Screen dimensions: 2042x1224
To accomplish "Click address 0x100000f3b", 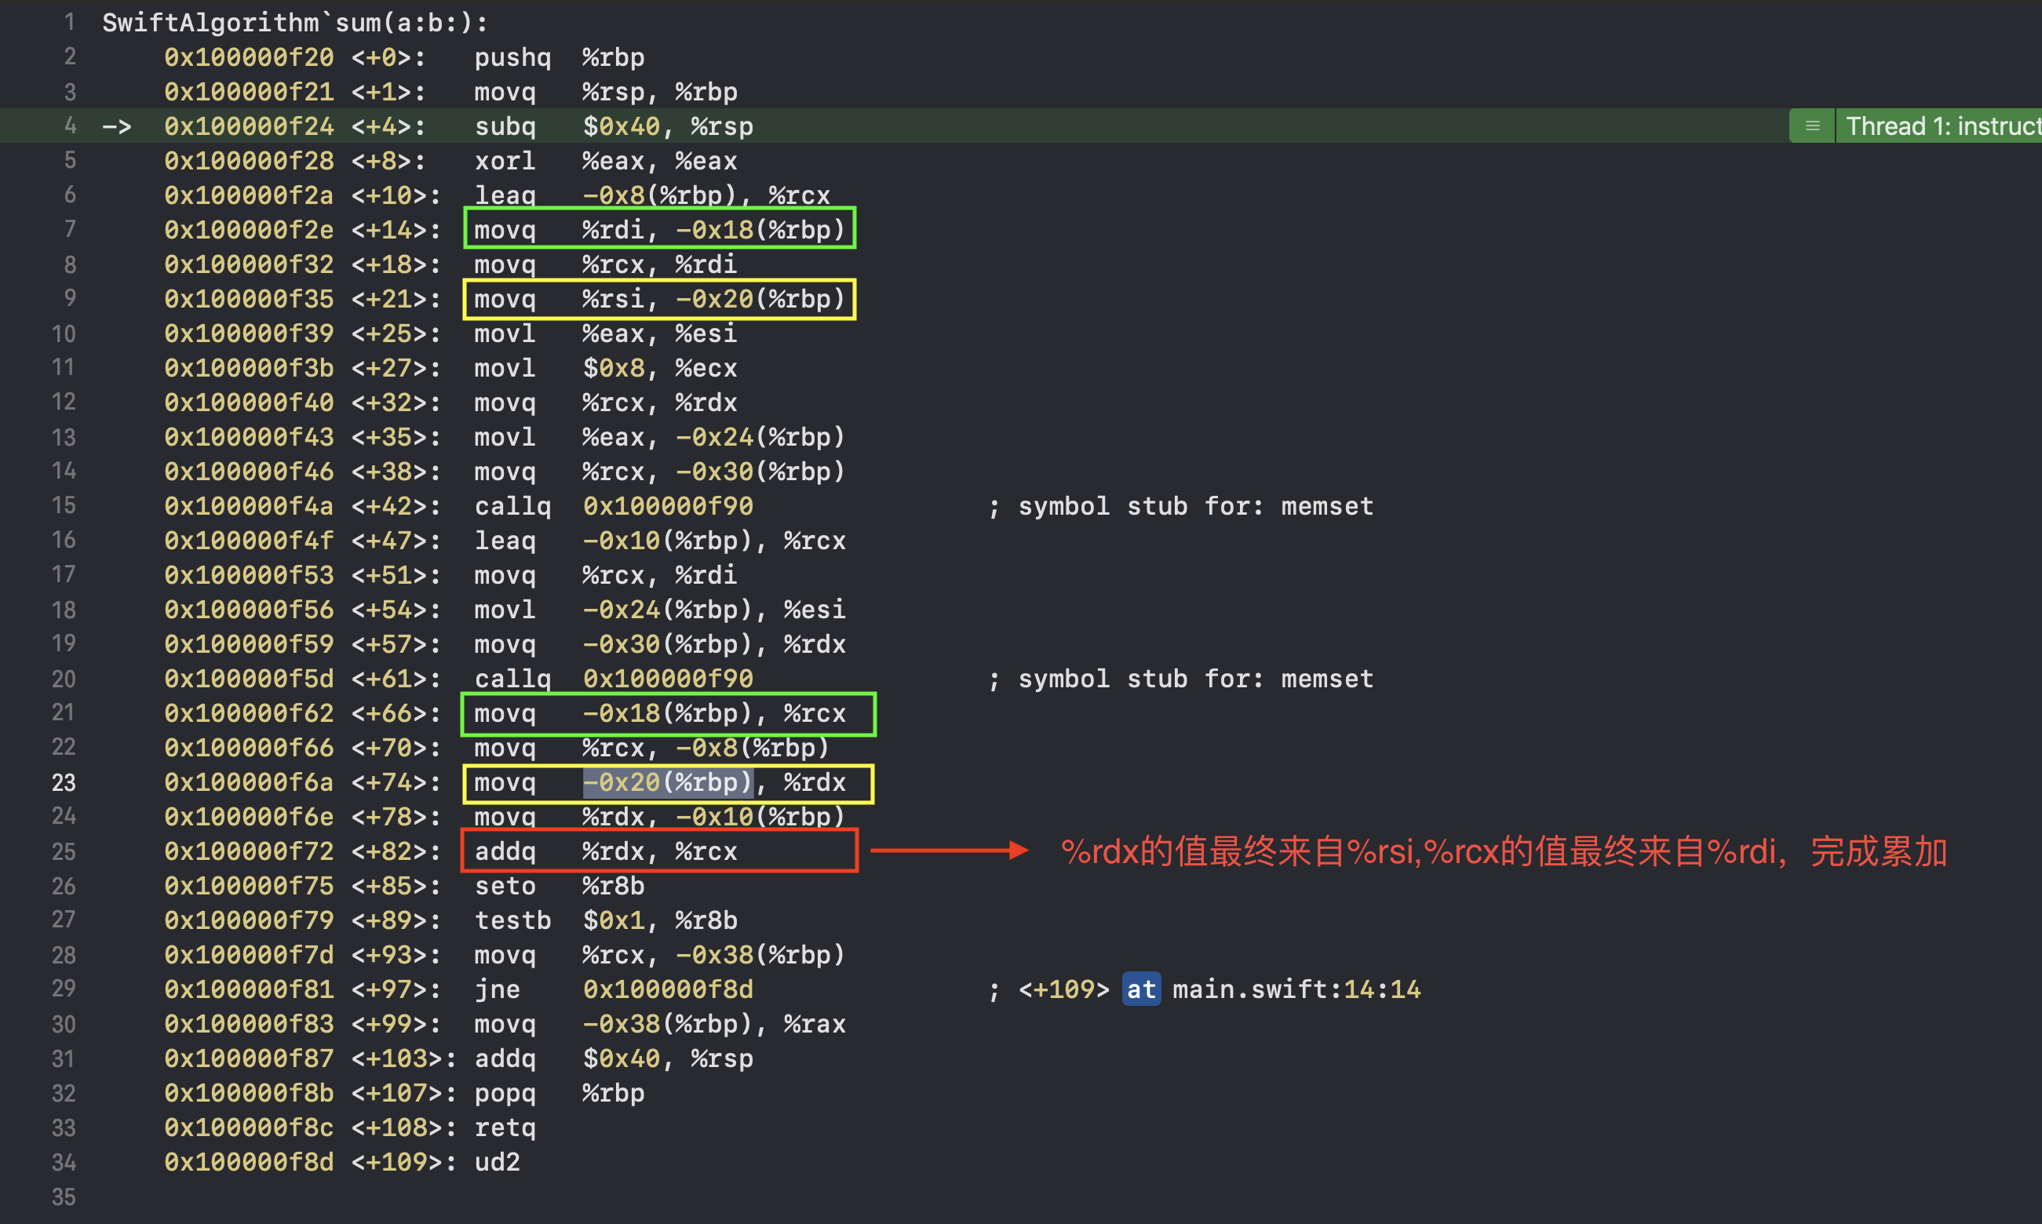I will (x=249, y=368).
